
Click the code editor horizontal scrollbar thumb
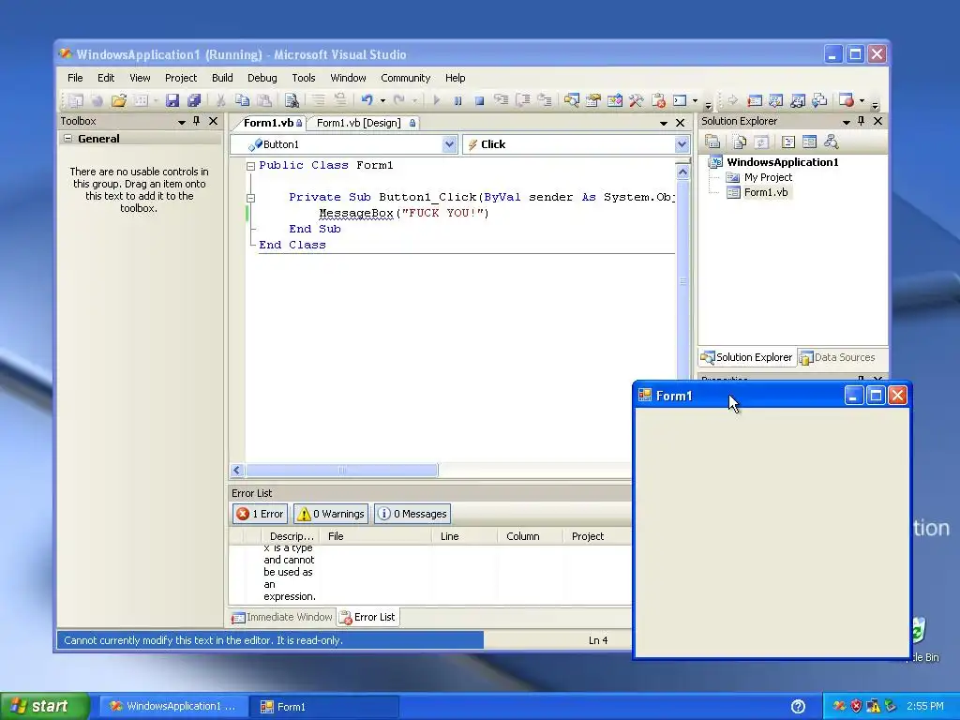[341, 471]
